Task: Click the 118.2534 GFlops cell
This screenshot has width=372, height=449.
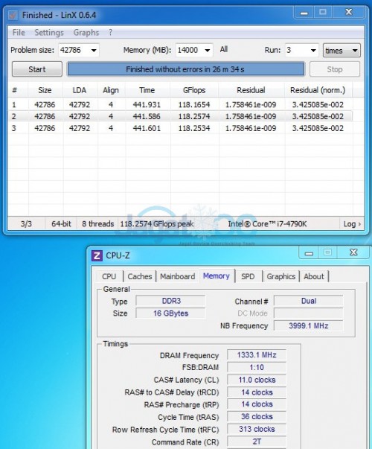Action: point(194,128)
